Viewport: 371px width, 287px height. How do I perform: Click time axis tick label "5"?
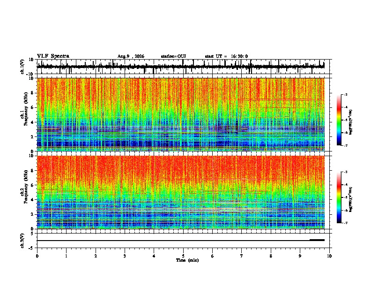pos(183,256)
